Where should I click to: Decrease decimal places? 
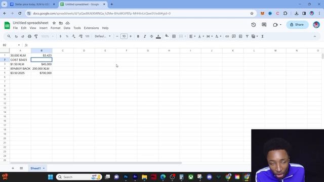(74, 36)
